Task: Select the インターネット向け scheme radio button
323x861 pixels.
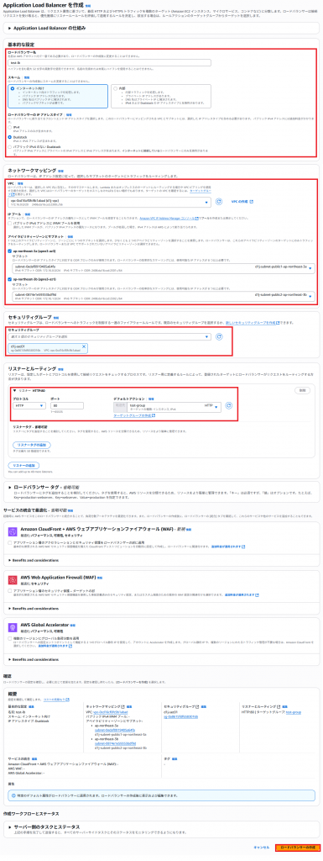Action: coord(12,87)
